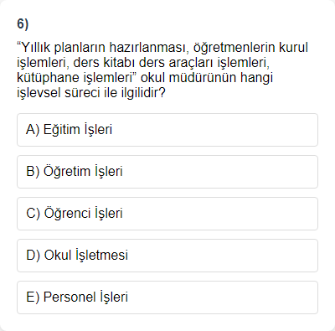Click the words Eğitim İşleri

(x=78, y=130)
